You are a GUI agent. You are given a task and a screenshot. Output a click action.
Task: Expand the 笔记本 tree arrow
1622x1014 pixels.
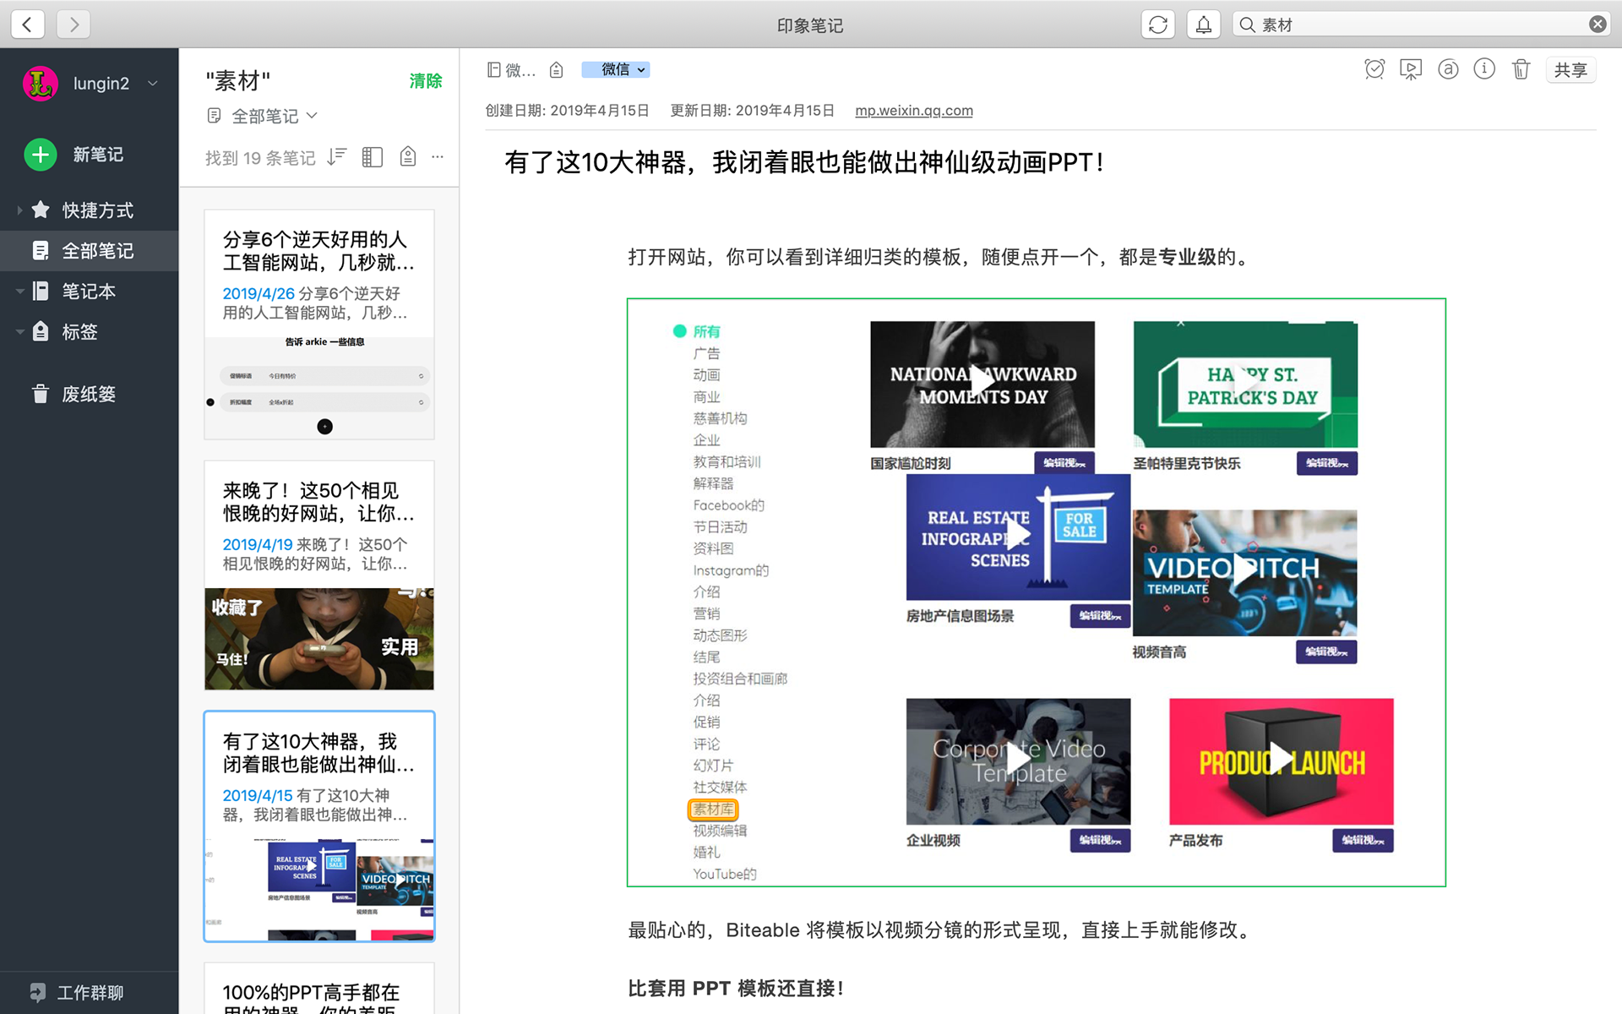[x=19, y=291]
